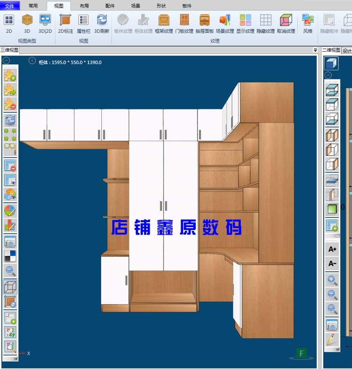Open the 风格 style icon

307,23
